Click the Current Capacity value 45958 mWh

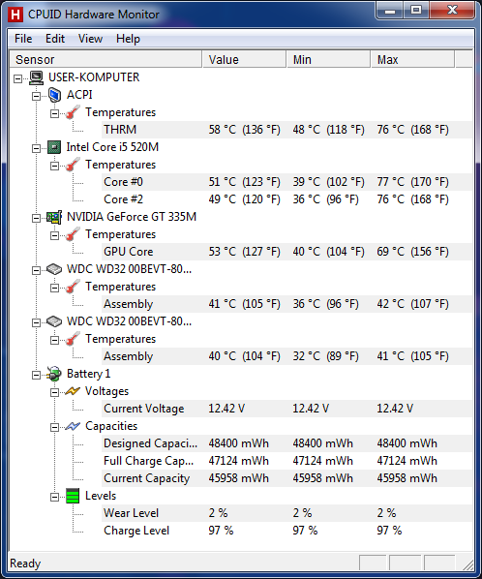pyautogui.click(x=238, y=478)
